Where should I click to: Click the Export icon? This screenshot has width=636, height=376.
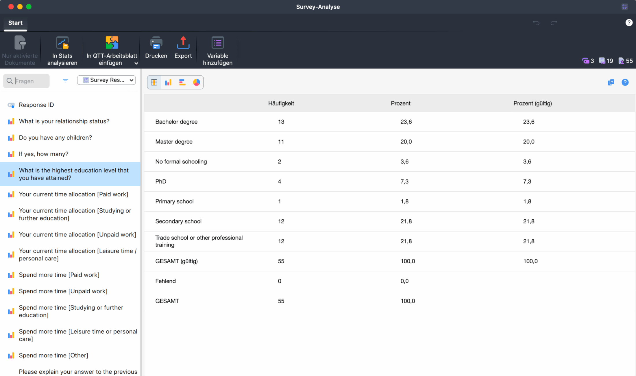(183, 43)
